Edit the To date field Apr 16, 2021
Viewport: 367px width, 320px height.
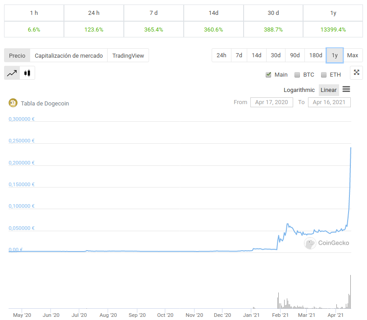tap(329, 102)
